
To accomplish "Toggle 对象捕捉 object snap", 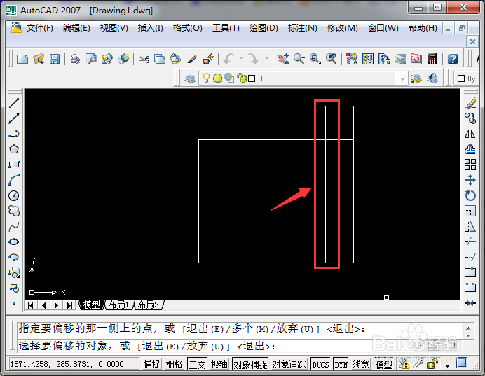I will pyautogui.click(x=250, y=365).
